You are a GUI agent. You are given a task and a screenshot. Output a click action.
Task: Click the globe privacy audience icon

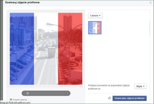pyautogui.click(x=110, y=98)
